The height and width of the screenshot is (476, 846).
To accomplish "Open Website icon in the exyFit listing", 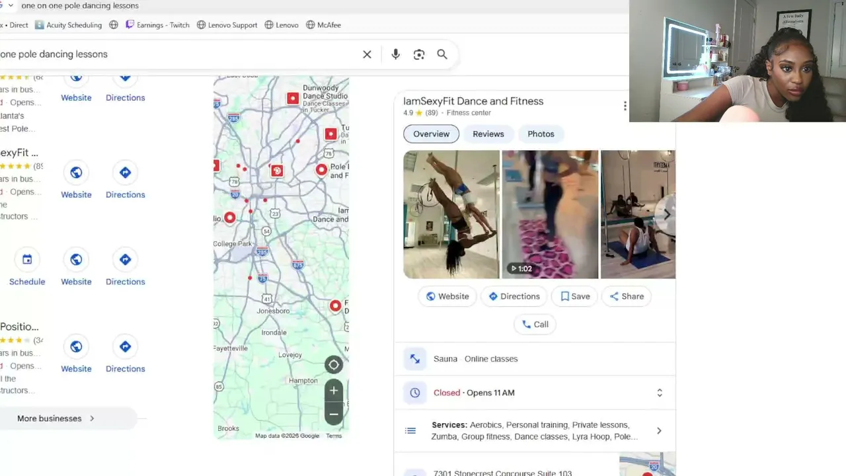I will point(76,173).
